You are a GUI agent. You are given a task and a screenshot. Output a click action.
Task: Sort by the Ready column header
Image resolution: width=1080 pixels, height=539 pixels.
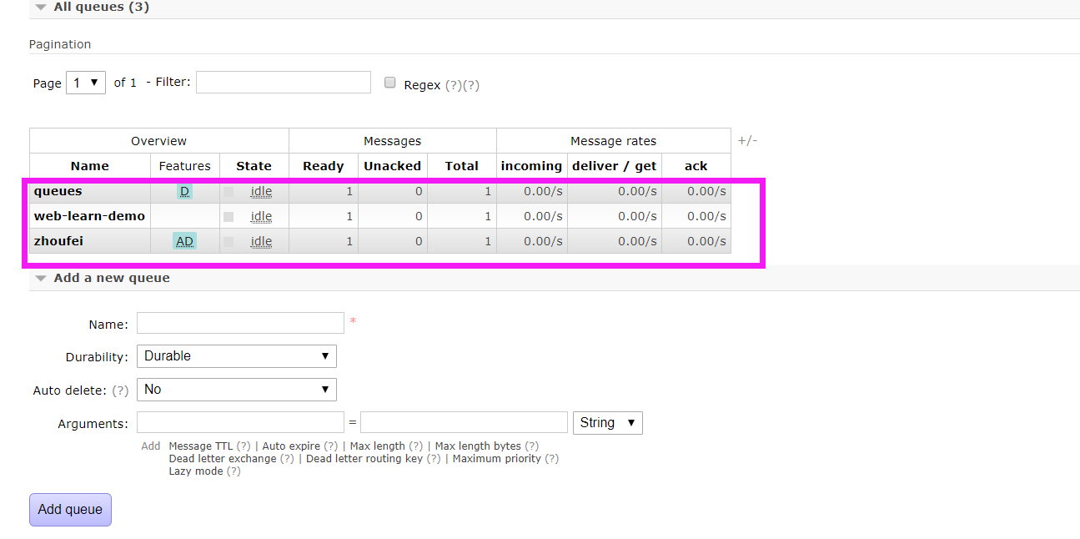point(324,166)
